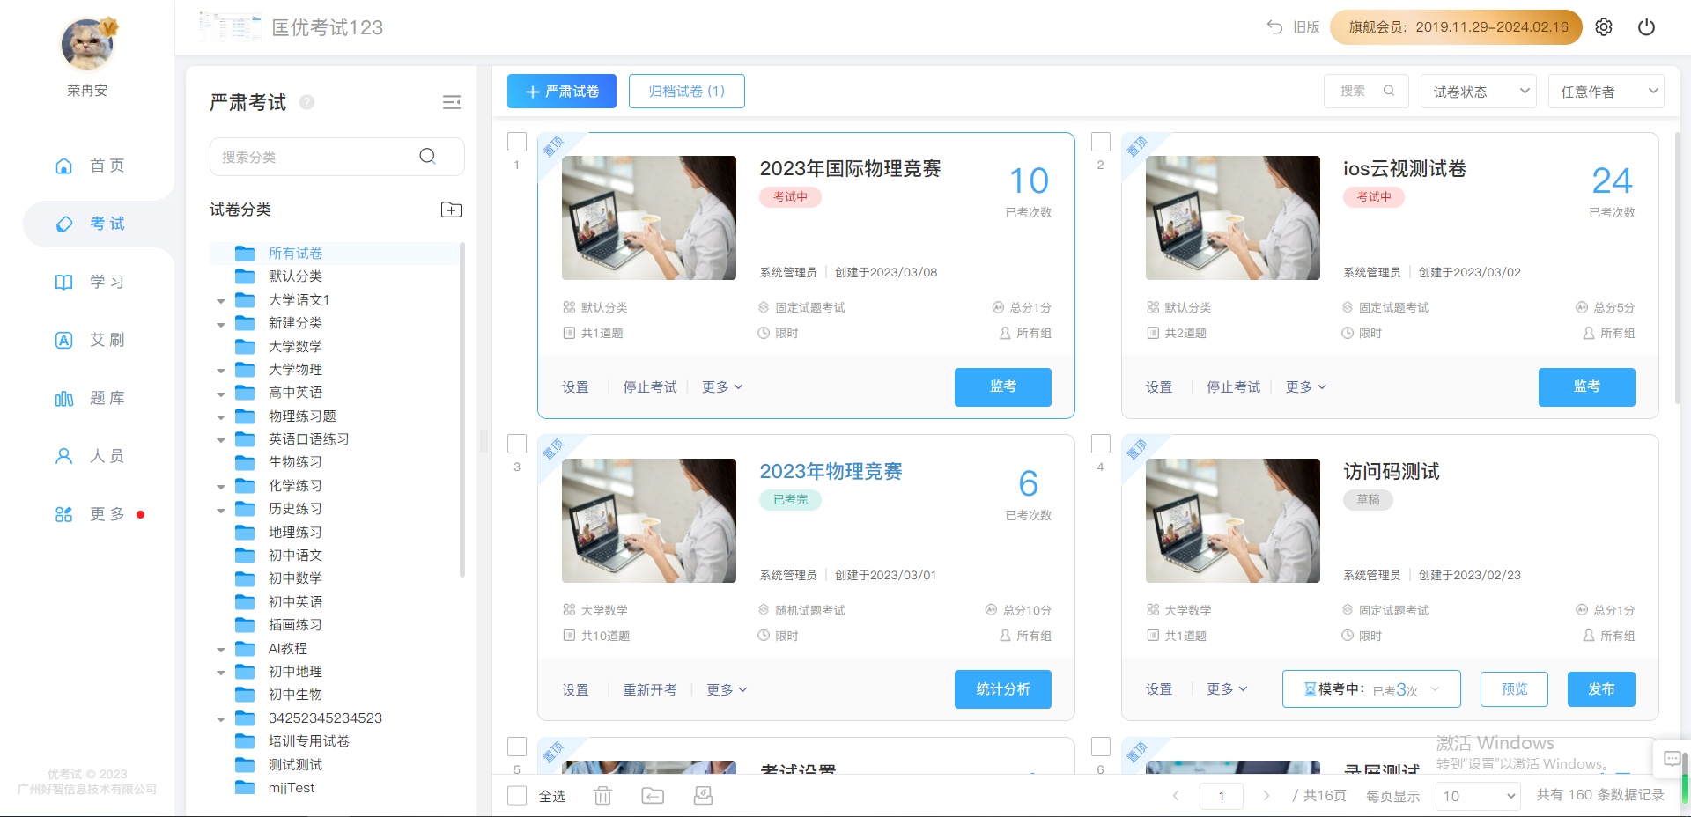Tick checkbox for exam 2023年国际物理竞赛

click(x=517, y=142)
